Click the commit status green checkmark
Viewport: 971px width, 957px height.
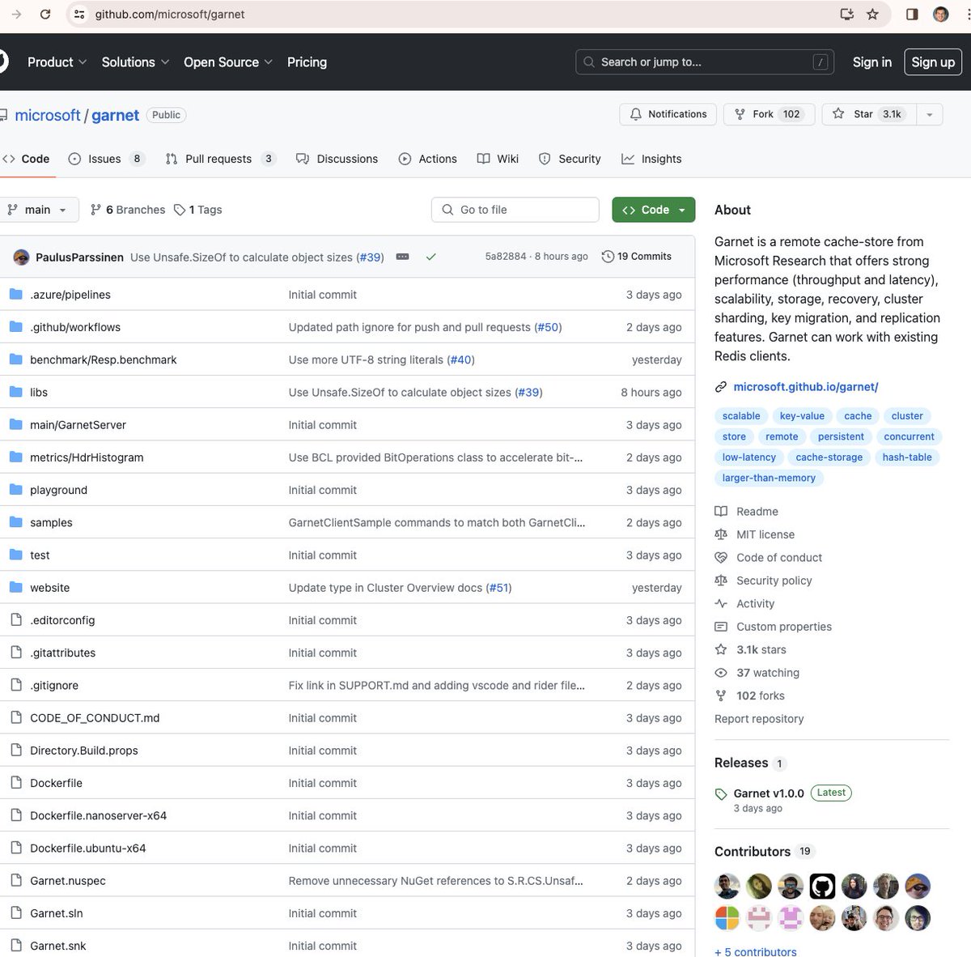click(431, 257)
